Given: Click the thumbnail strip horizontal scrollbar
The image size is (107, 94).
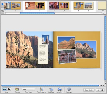Looking at the screenshot, I should 37,13.
